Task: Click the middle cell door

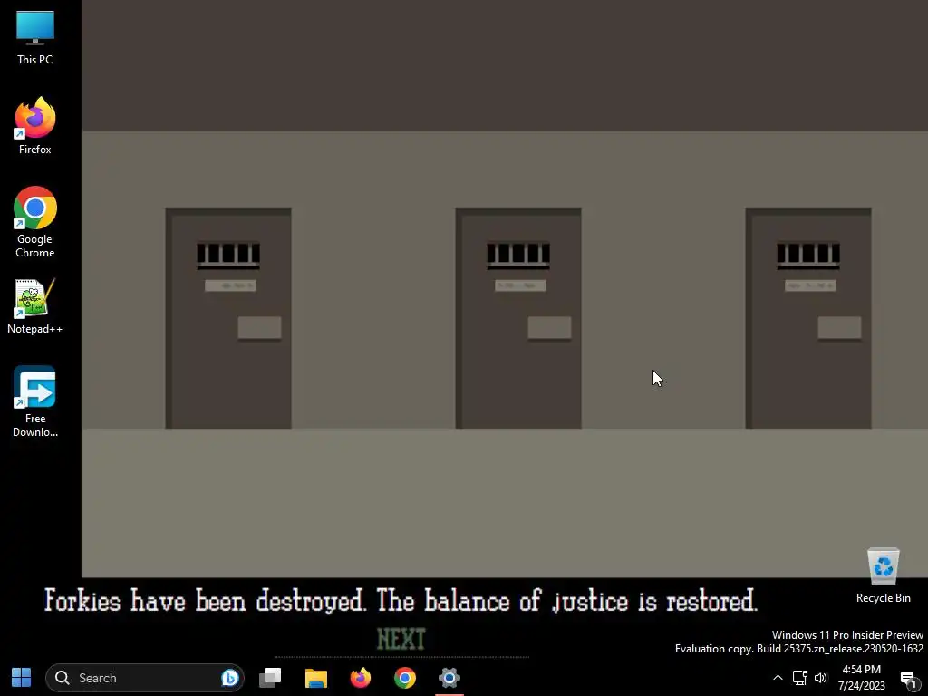Action: (518, 318)
